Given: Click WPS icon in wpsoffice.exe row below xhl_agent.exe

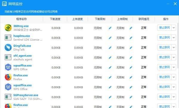Looking at the screenshot, I should click(x=8, y=67).
